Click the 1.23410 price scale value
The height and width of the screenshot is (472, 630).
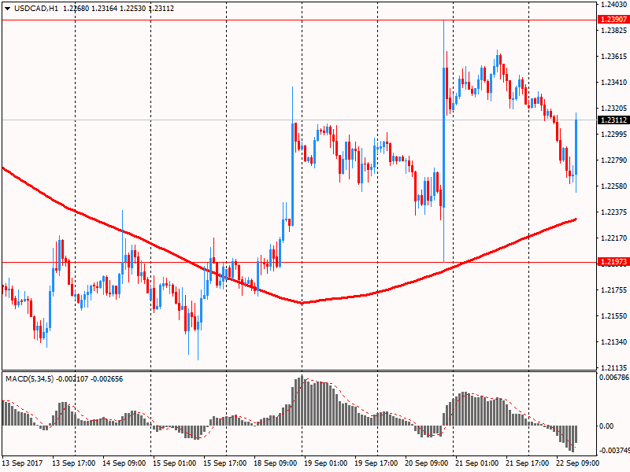(x=614, y=83)
